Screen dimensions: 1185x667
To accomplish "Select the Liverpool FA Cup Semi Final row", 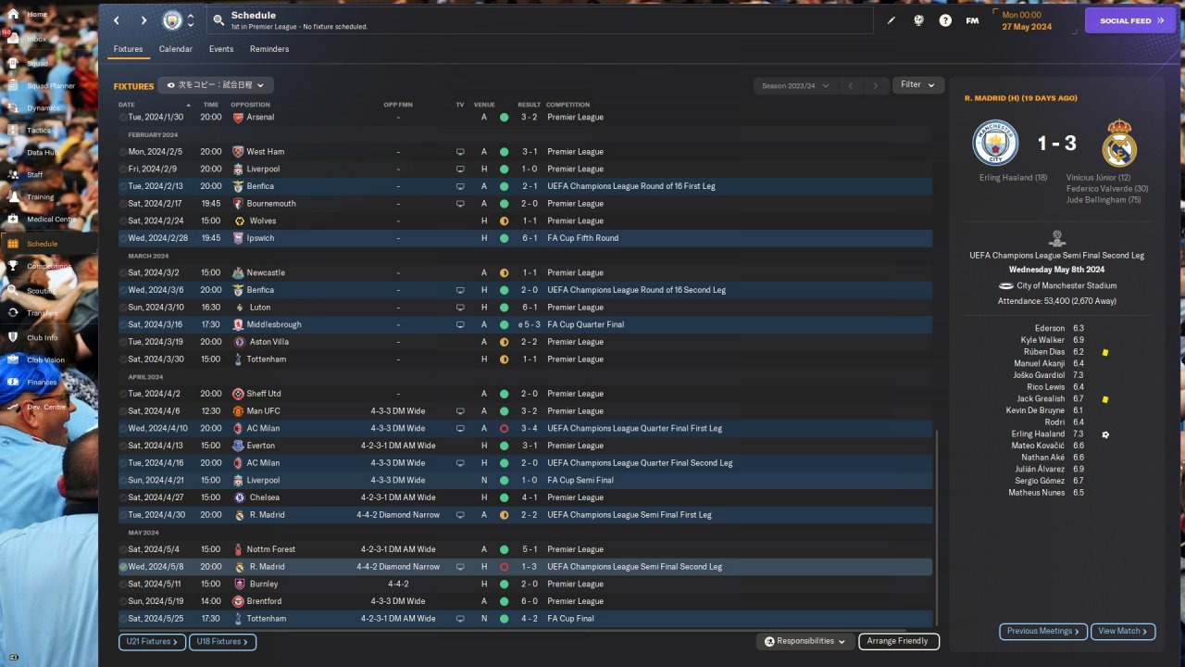I will coord(525,481).
